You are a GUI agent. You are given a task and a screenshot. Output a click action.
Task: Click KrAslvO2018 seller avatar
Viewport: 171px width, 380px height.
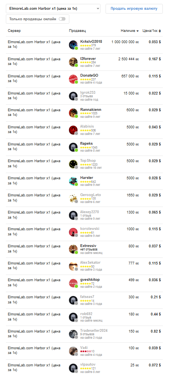(73, 45)
